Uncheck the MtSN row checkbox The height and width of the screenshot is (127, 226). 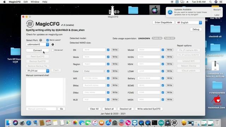pyautogui.click(x=163, y=99)
